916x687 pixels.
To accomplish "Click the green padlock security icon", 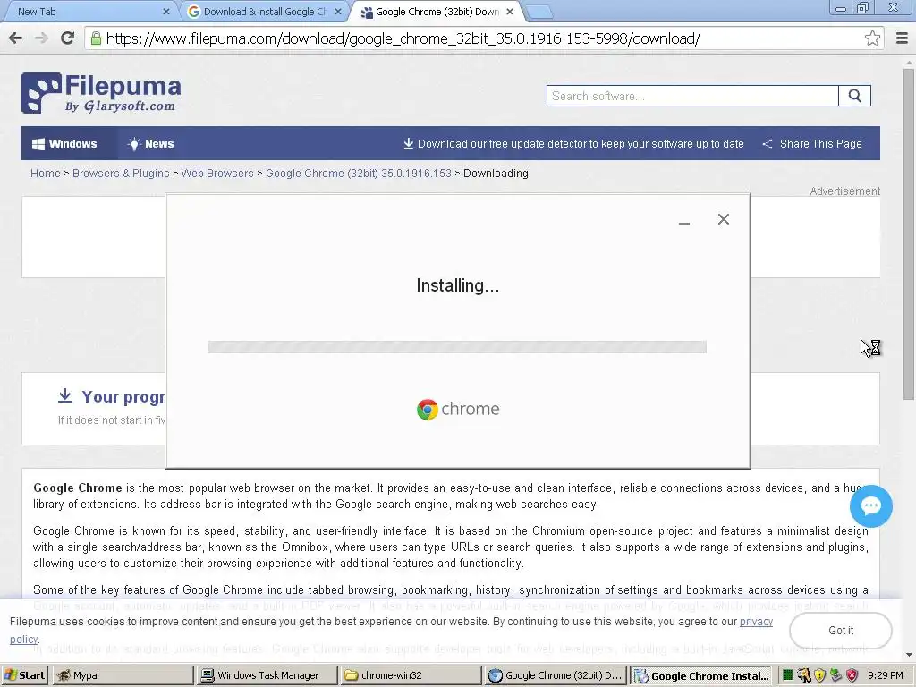I will pyautogui.click(x=96, y=38).
